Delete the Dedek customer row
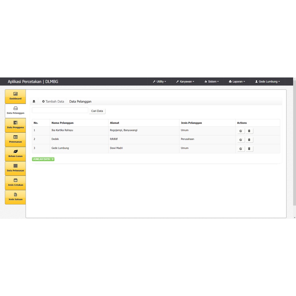The height and width of the screenshot is (296, 296). [x=249, y=140]
